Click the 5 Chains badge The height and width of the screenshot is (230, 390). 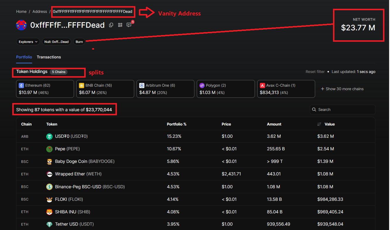[58, 72]
